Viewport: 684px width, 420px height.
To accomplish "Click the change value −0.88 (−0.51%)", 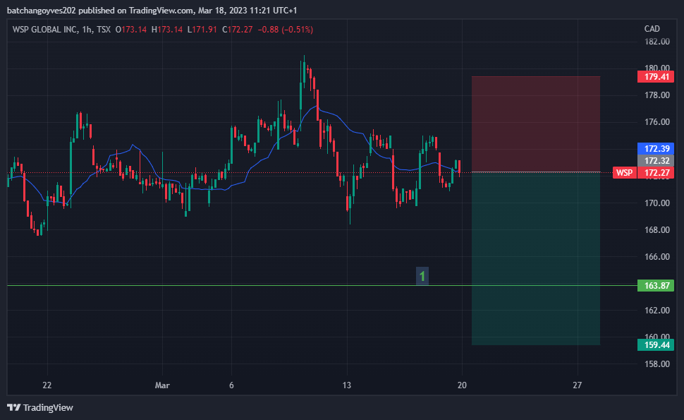I will tap(286, 30).
